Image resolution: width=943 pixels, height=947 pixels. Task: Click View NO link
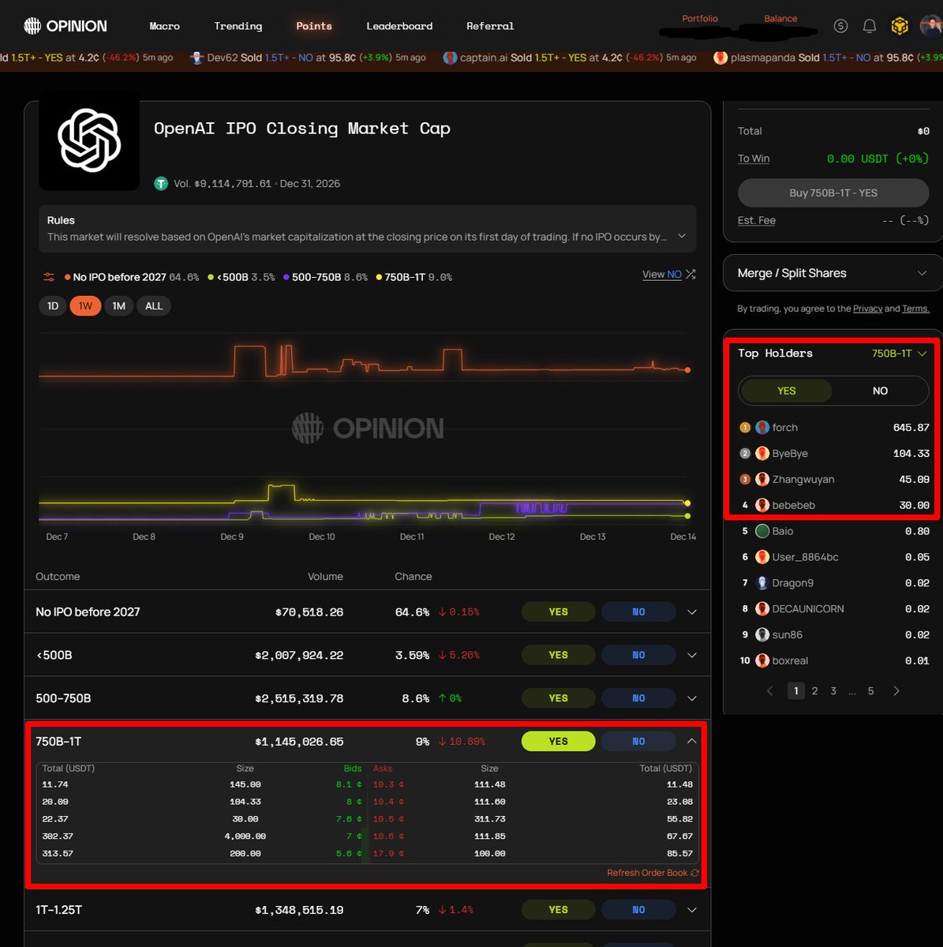pos(661,275)
